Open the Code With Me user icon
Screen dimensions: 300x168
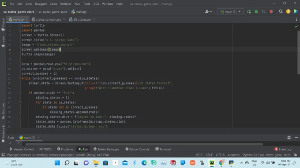(x=208, y=11)
